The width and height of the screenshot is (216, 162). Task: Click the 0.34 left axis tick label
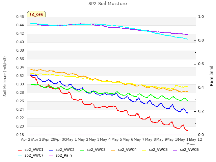(20, 67)
